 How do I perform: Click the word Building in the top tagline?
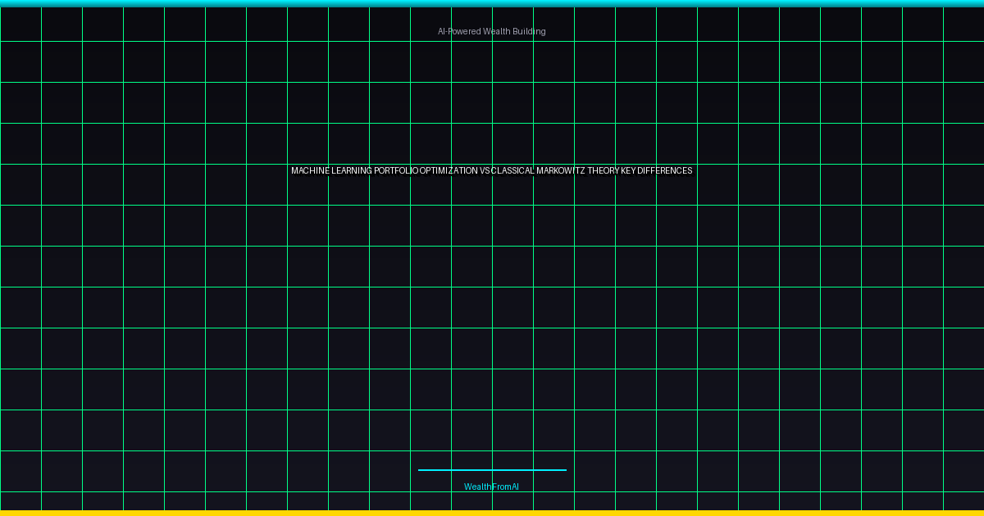click(530, 31)
